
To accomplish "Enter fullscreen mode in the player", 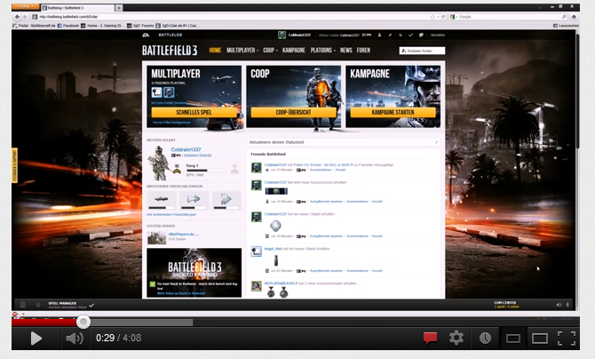I will (567, 338).
